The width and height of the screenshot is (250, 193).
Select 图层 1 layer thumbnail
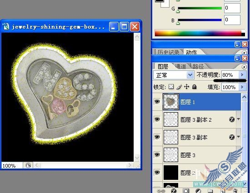point(171,101)
